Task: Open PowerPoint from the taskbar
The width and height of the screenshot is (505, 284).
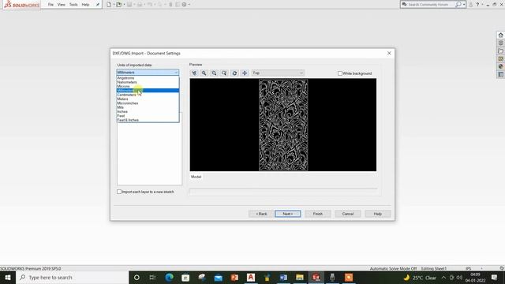Action: (x=234, y=277)
